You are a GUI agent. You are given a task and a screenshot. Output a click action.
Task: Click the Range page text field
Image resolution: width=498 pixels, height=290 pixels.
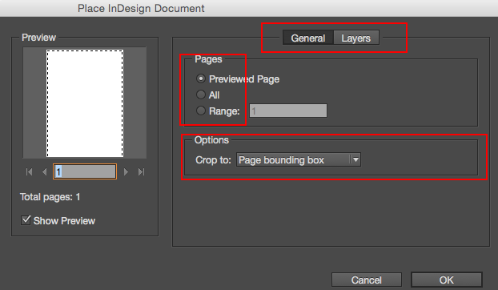pyautogui.click(x=288, y=111)
